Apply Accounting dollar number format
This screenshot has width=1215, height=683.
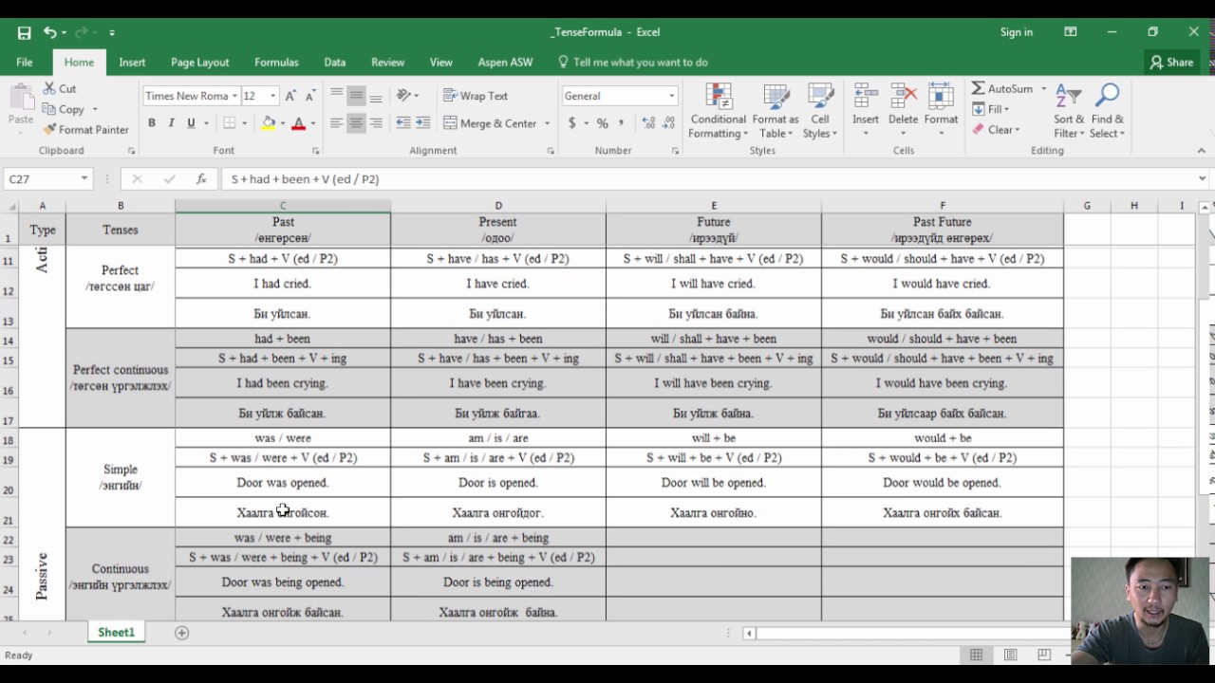(x=571, y=123)
